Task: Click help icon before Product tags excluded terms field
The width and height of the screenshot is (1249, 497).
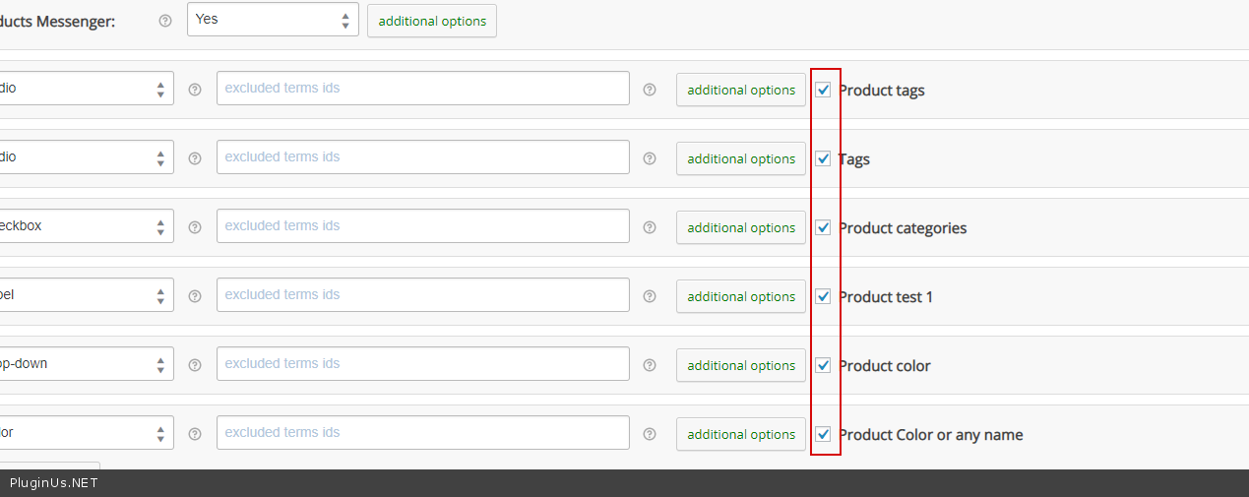Action: (x=195, y=90)
